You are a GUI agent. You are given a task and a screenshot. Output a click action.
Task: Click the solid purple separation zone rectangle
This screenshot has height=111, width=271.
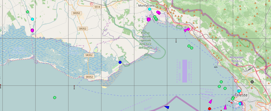185,71
